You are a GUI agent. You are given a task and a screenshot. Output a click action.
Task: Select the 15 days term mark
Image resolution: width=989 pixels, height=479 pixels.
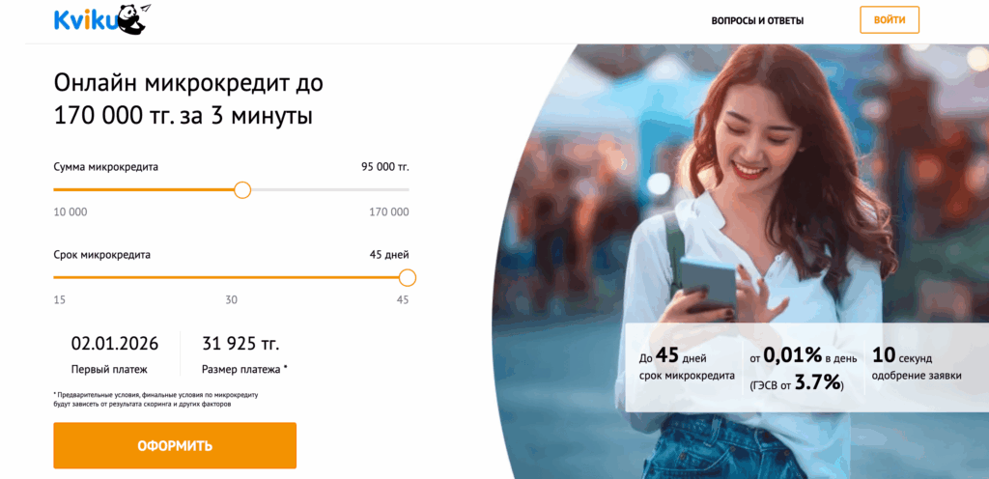[59, 300]
